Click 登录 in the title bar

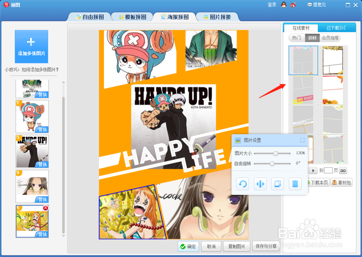tap(272, 5)
